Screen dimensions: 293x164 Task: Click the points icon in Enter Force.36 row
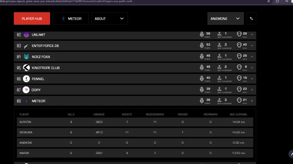[202, 46]
